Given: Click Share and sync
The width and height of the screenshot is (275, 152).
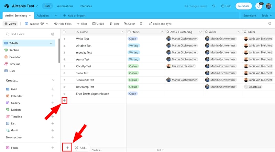Looking at the screenshot, I should point(160,24).
